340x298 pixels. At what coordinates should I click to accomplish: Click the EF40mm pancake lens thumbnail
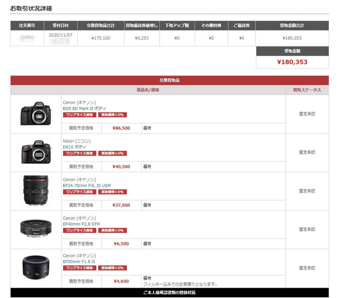click(x=36, y=228)
